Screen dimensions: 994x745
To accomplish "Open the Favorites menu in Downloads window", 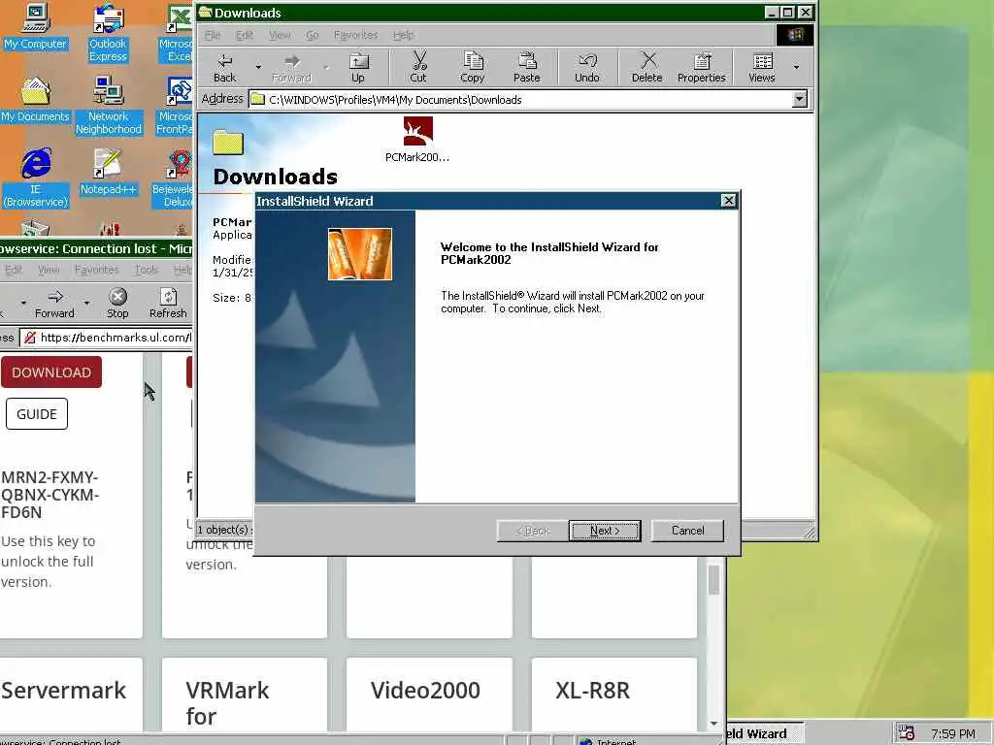I will point(355,35).
